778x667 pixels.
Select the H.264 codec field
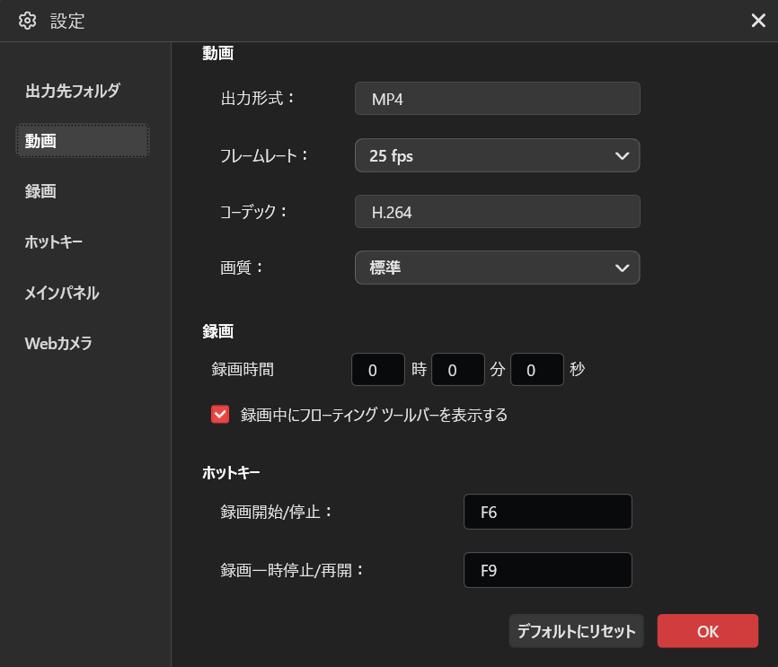pos(497,212)
